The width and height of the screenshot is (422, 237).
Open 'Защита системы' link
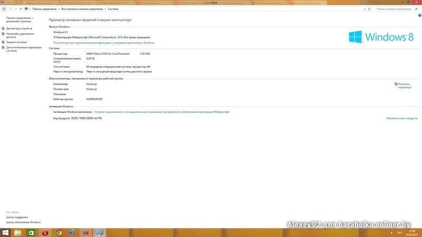[16, 42]
